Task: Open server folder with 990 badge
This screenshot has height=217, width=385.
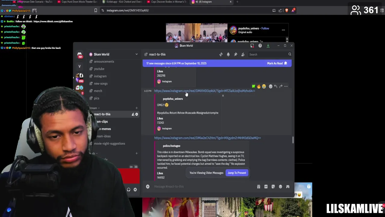Action: point(79,78)
